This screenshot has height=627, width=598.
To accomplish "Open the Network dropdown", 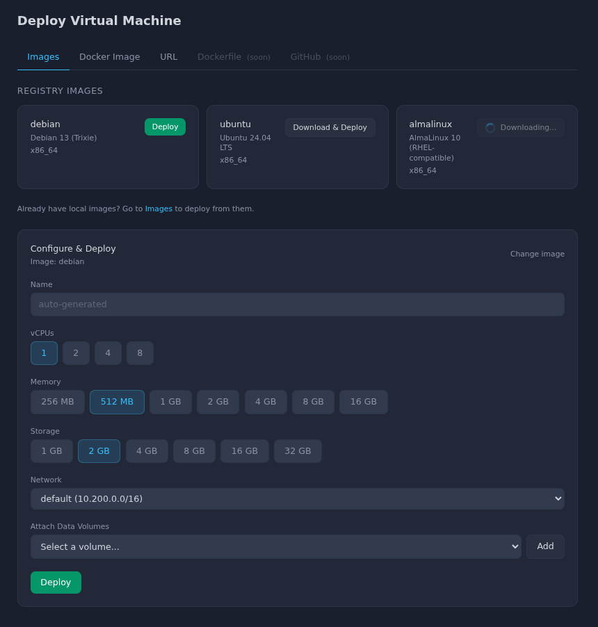I will (x=298, y=498).
